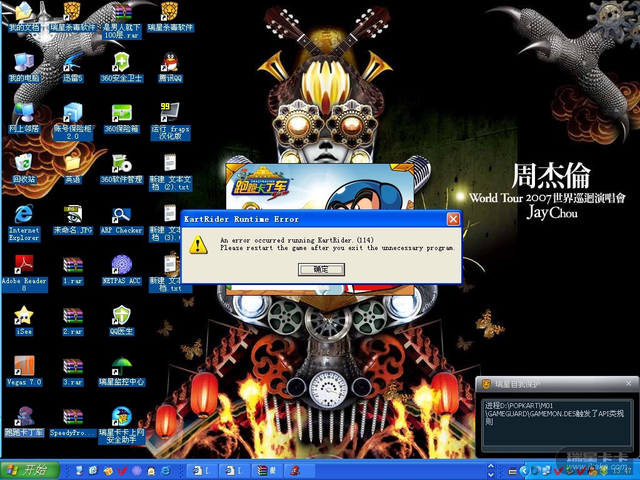
Task: Select 网上邻居 desktop icon
Action: (24, 118)
